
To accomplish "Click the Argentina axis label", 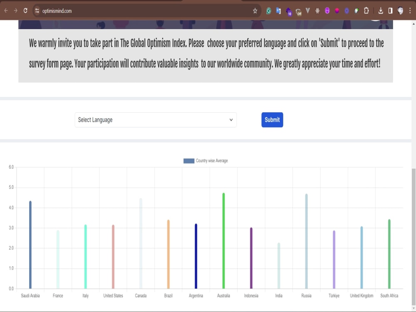I will pos(196,295).
